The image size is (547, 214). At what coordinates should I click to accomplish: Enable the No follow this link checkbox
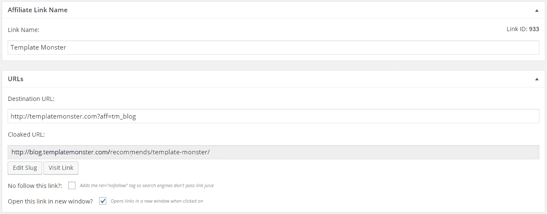pos(72,185)
